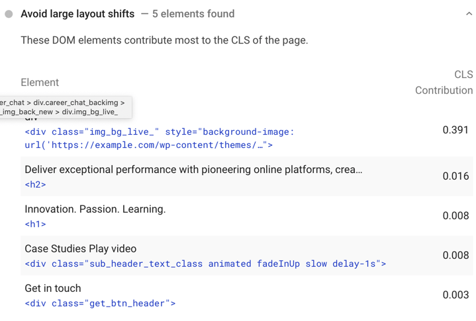Click the 0.003 CLS value

click(x=455, y=295)
